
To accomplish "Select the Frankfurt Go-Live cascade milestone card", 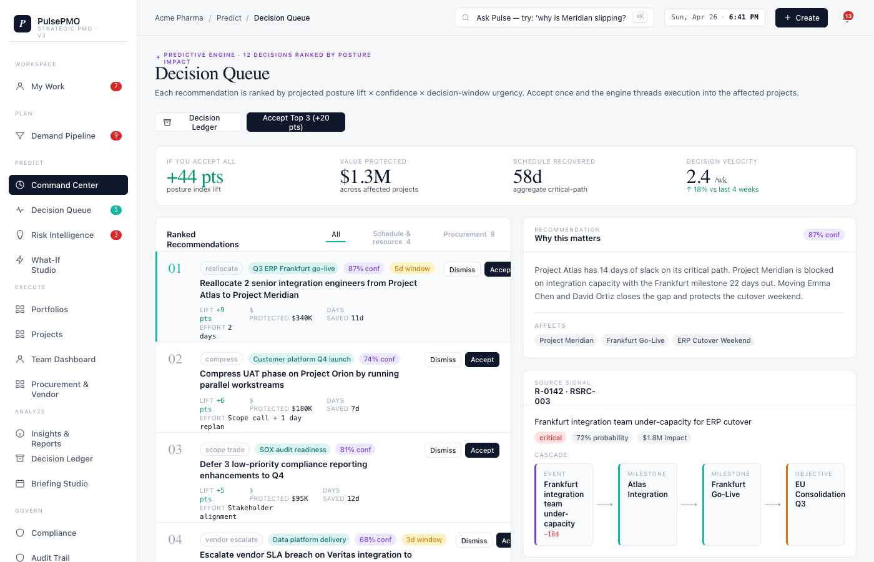I will point(731,505).
